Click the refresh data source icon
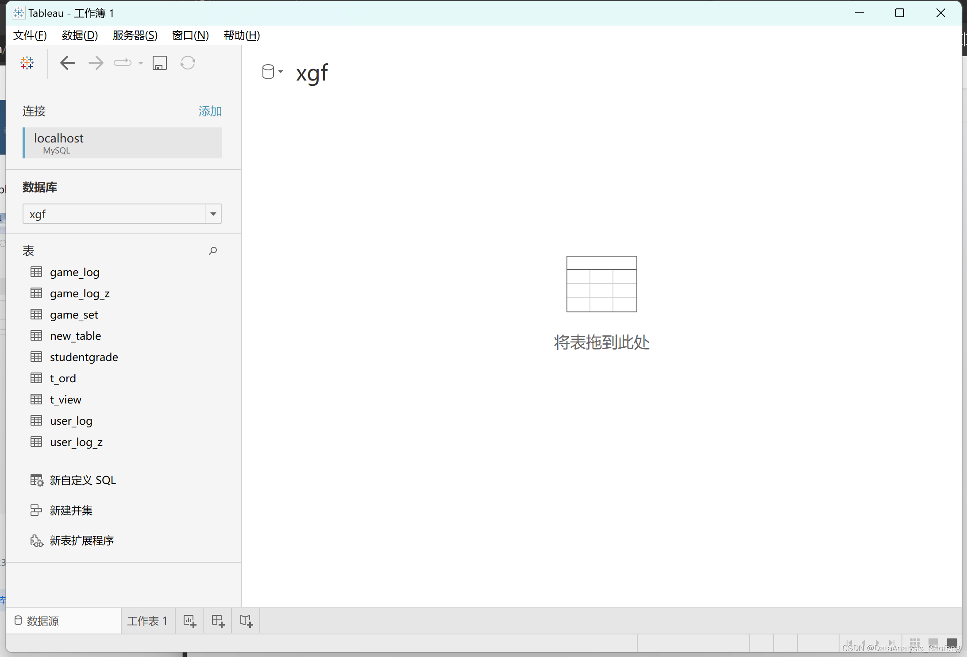Screen dimensions: 967x657 [x=188, y=63]
